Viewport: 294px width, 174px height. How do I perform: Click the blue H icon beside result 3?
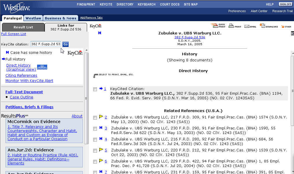[101, 128]
